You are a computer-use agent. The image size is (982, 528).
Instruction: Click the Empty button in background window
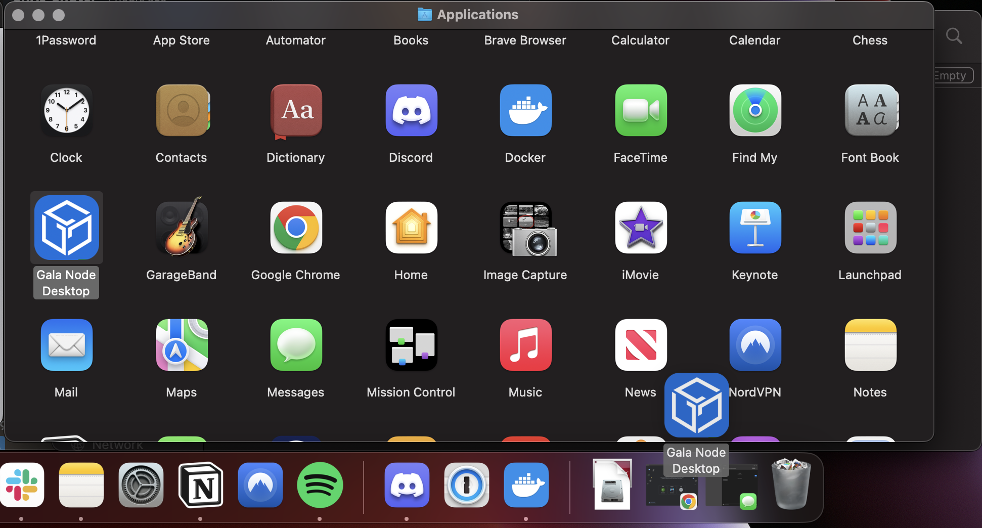(953, 75)
